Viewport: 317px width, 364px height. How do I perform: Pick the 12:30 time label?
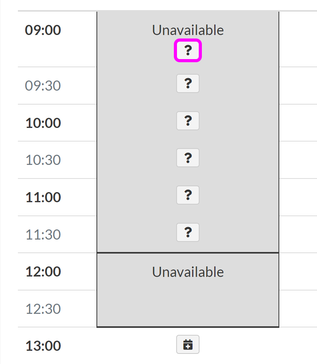(43, 309)
